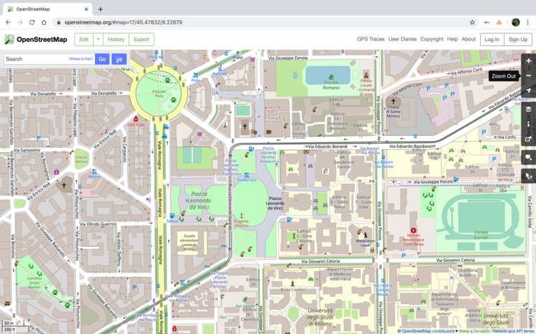Open the Edit tab

[x=84, y=39]
